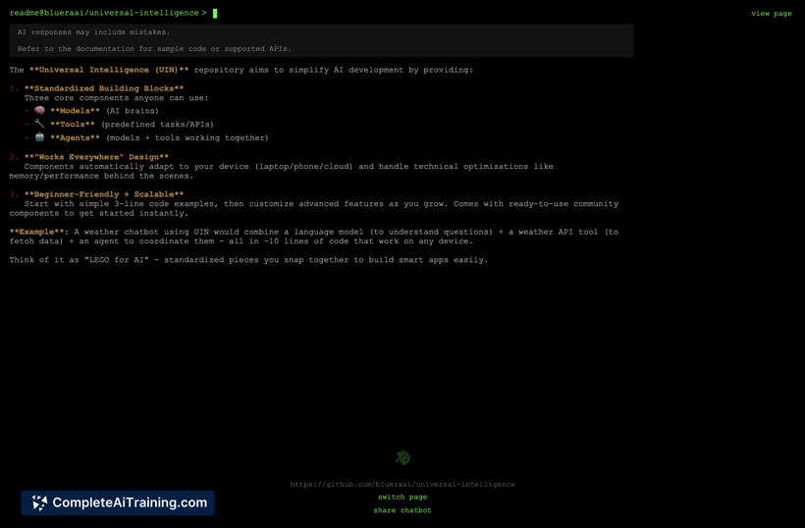This screenshot has width=805, height=528.
Task: Click the green chatbot logo icon
Action: [403, 457]
